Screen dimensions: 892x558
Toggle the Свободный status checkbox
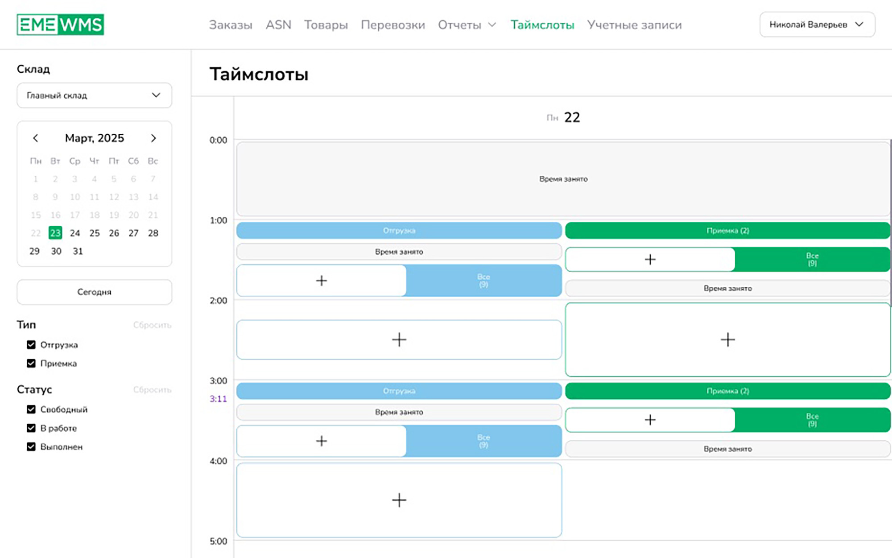coord(31,409)
